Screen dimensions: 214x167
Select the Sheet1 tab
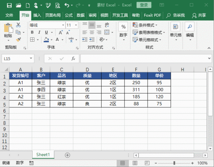(43, 155)
